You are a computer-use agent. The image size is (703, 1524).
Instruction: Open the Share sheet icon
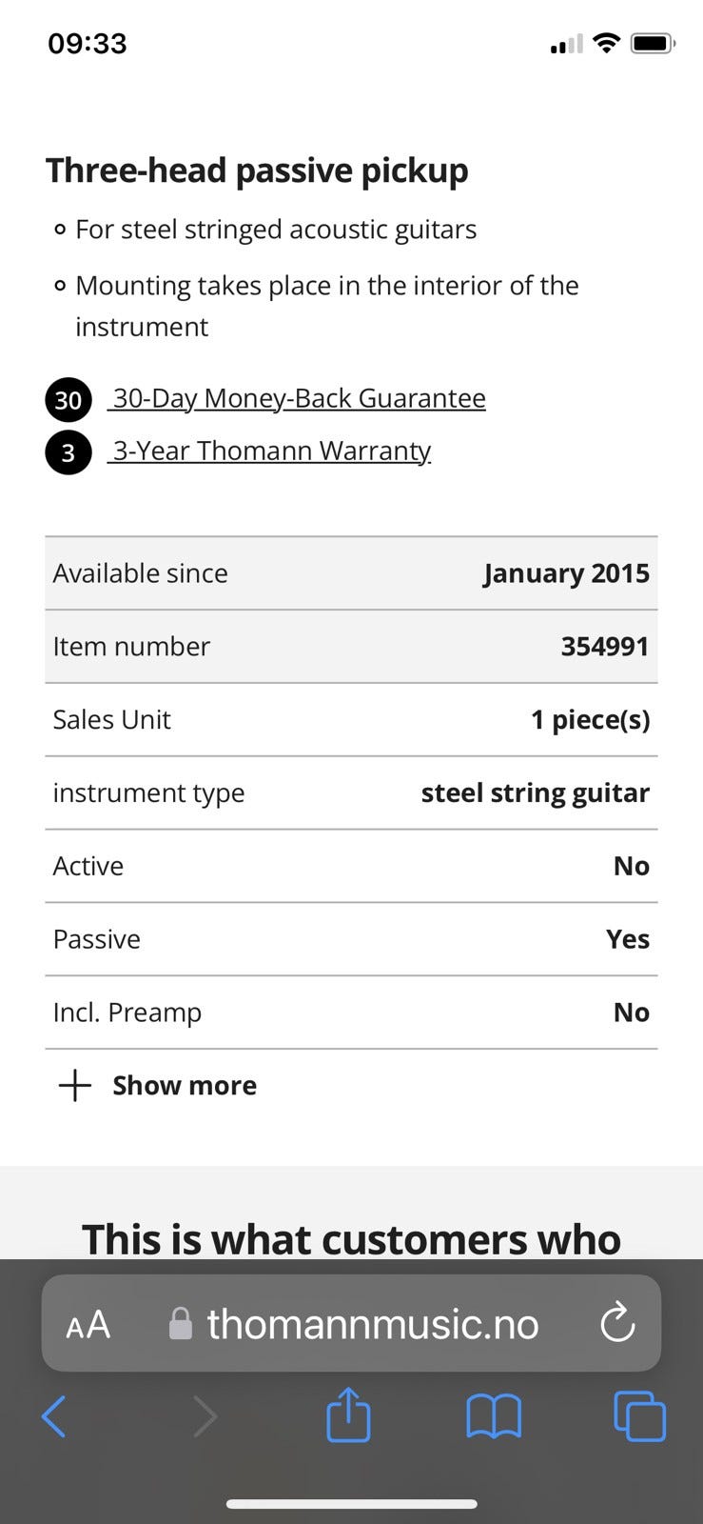pyautogui.click(x=348, y=1414)
